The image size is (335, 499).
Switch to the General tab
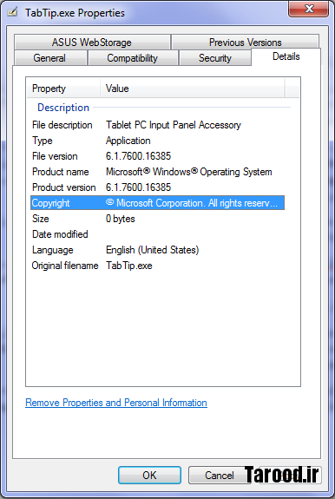click(50, 58)
